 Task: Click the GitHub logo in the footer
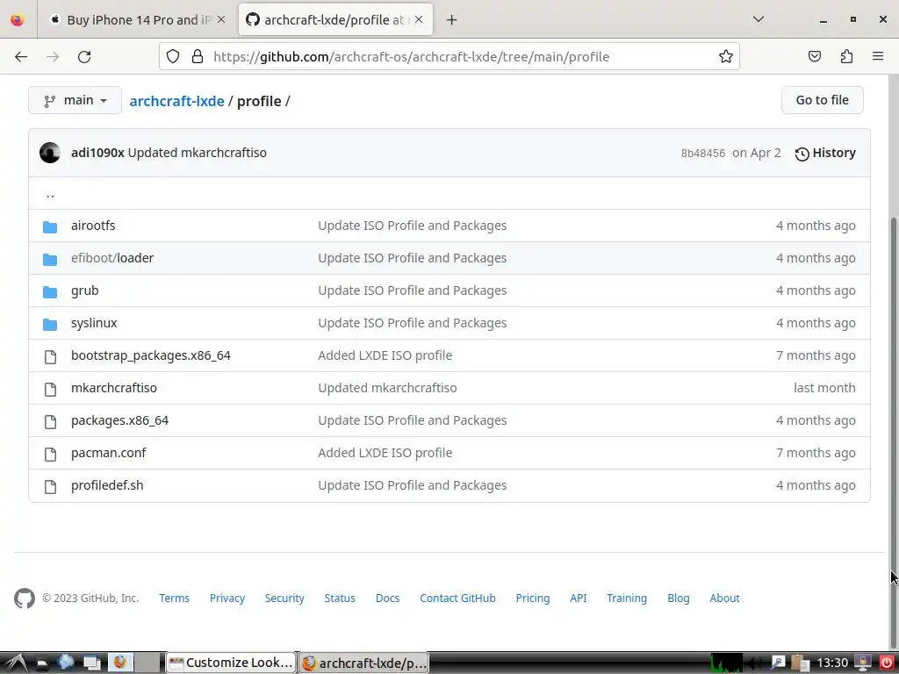pyautogui.click(x=24, y=599)
